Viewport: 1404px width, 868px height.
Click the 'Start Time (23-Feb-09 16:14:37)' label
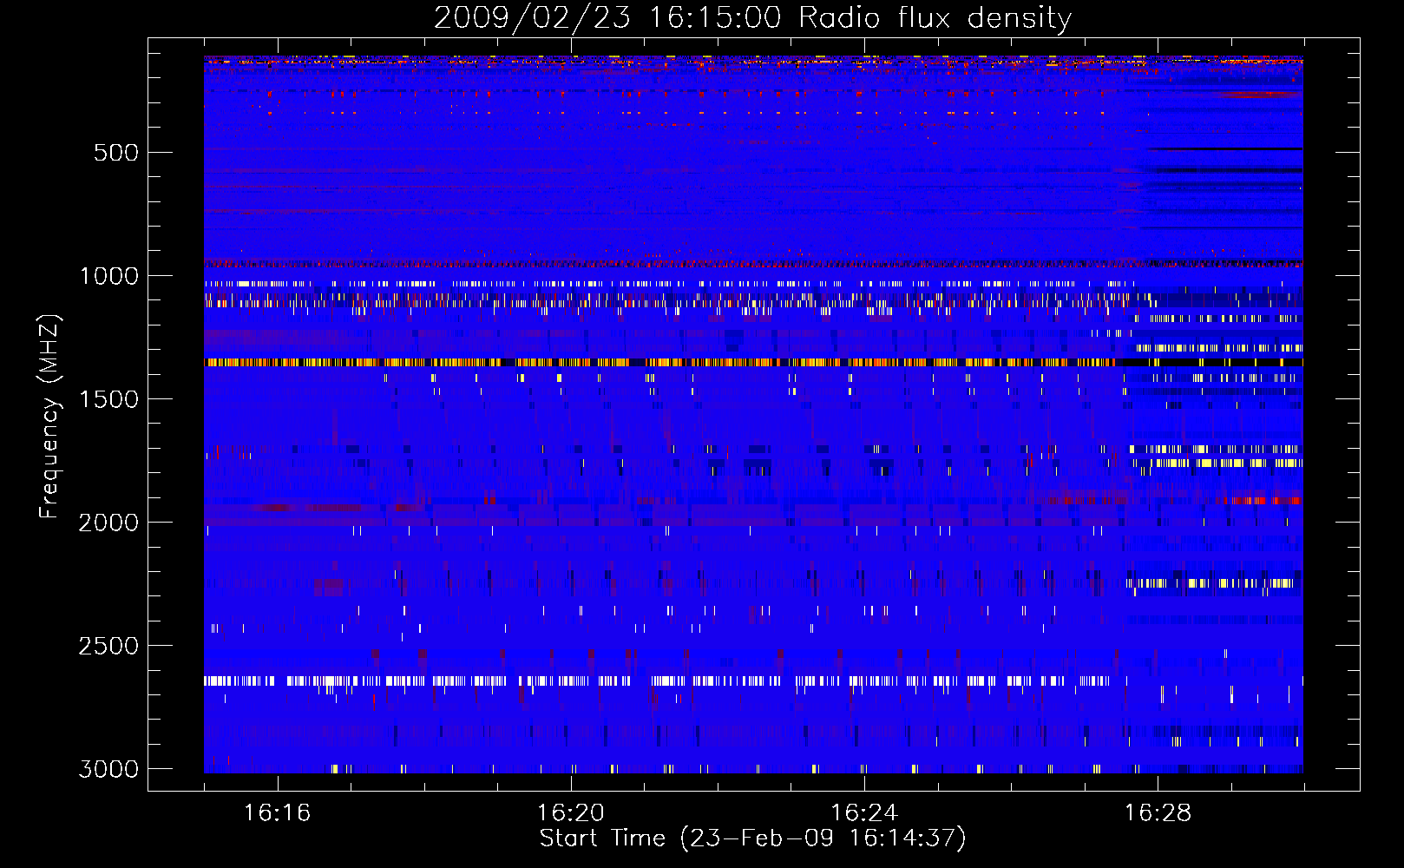pos(752,838)
